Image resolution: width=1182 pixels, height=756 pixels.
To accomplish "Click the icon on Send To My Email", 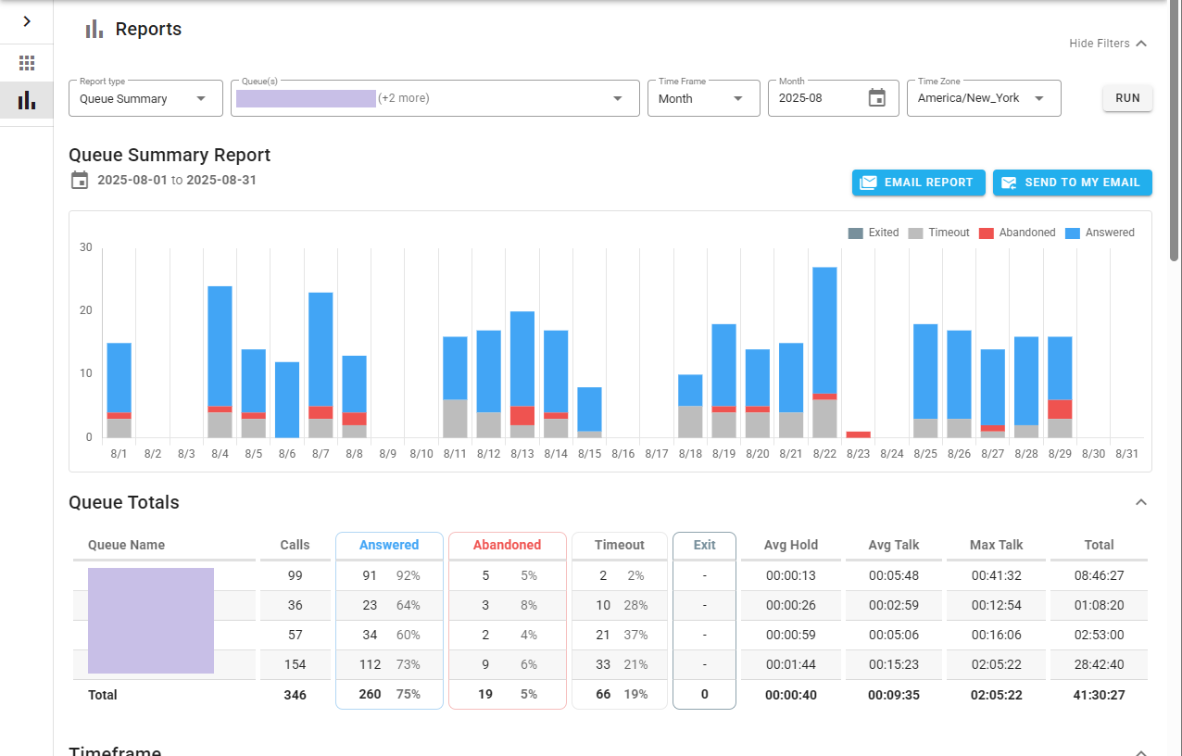I will [x=1009, y=183].
